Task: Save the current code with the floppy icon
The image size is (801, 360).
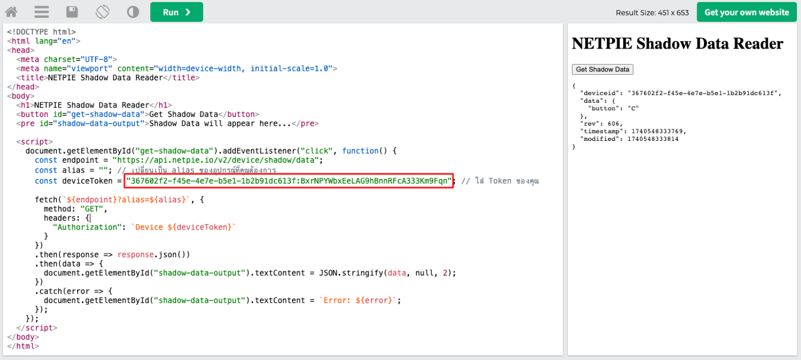Action: [x=72, y=11]
